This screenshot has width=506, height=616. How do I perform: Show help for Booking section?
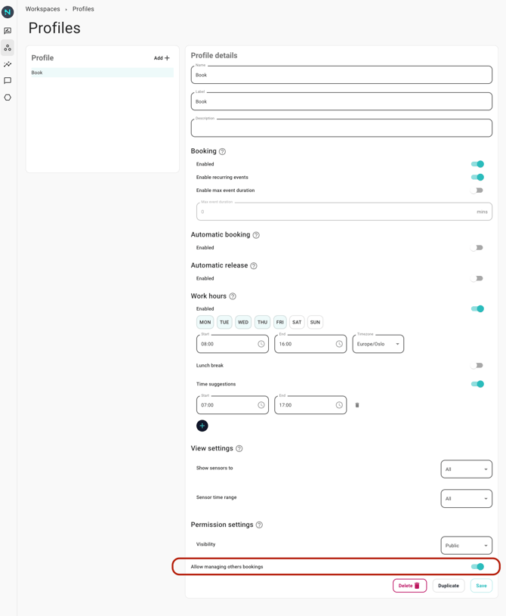(222, 151)
